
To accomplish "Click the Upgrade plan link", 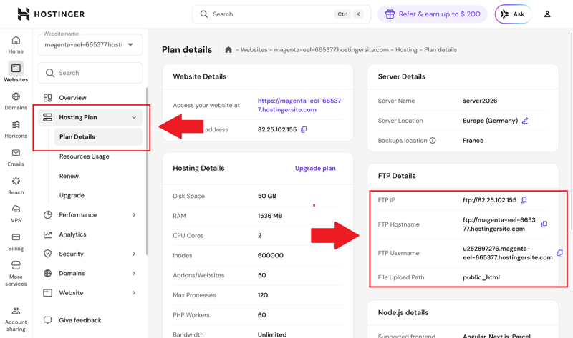I will 315,169.
